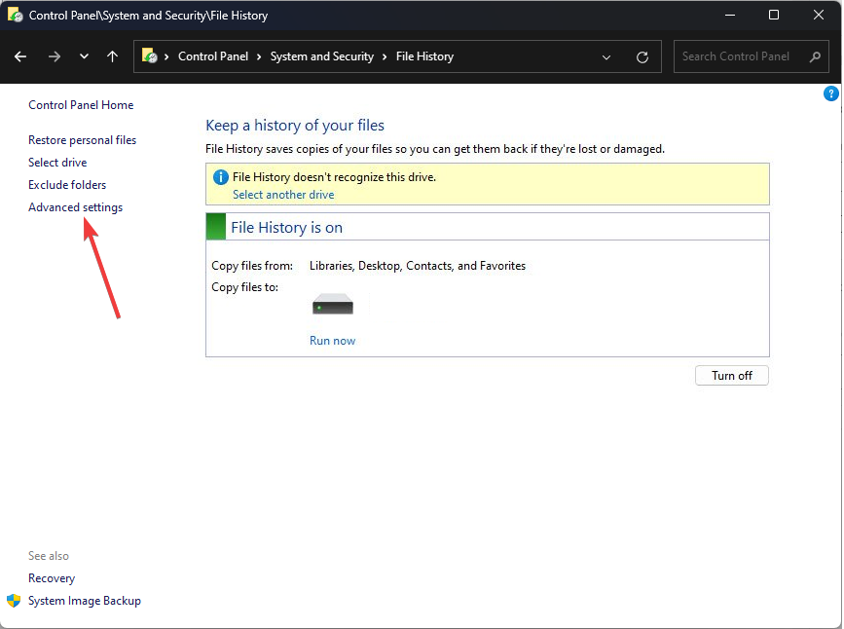Viewport: 844px width, 629px height.
Task: Turn off File History
Action: click(731, 376)
